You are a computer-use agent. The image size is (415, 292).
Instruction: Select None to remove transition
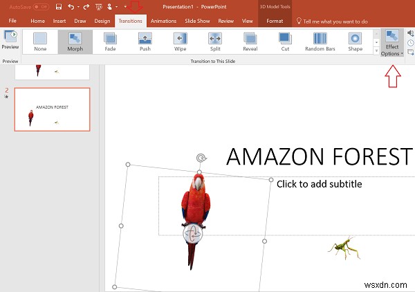(40, 42)
